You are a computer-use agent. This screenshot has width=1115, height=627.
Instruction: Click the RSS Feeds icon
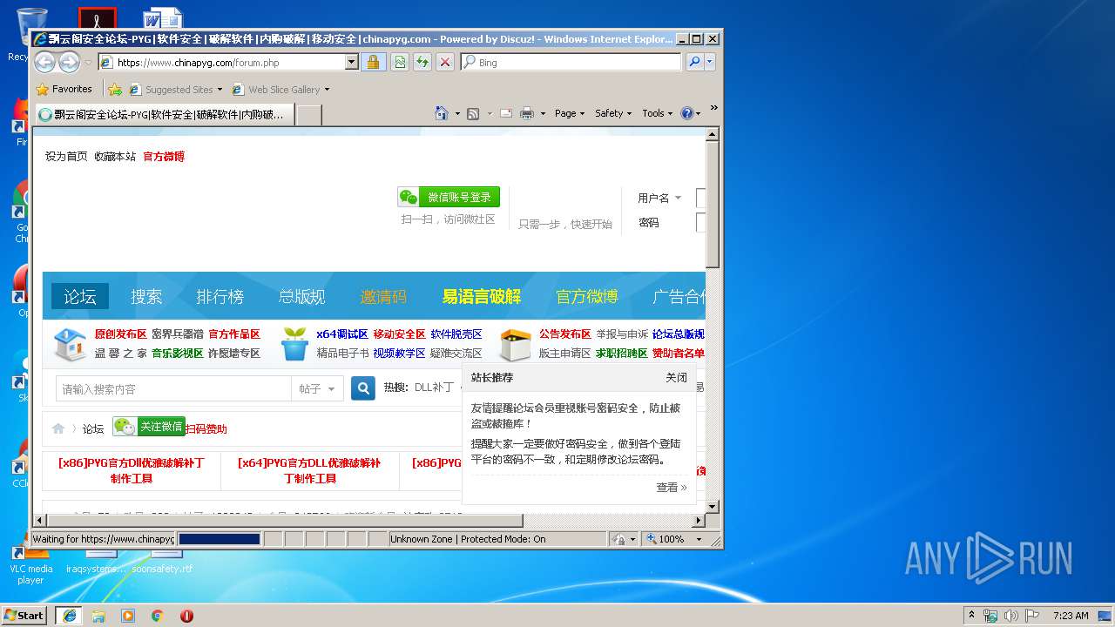coord(473,113)
